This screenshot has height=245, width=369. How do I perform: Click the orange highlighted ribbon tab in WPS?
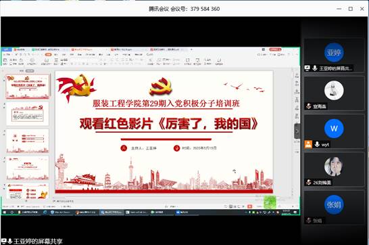[x=48, y=54]
